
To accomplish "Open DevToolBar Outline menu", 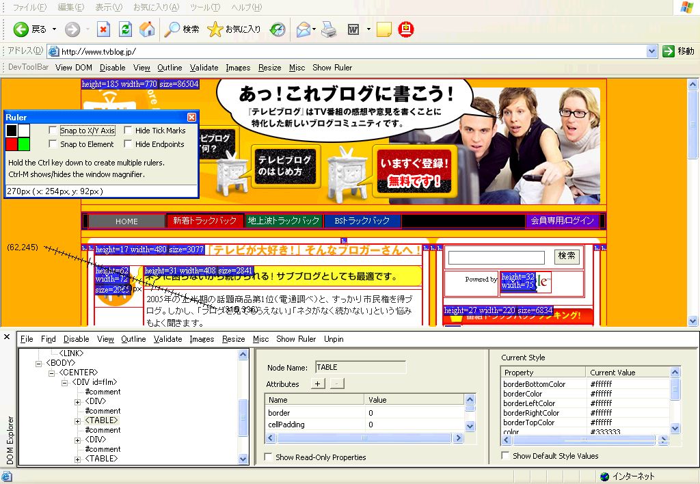I will [x=170, y=68].
